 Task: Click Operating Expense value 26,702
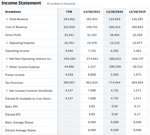69,43
